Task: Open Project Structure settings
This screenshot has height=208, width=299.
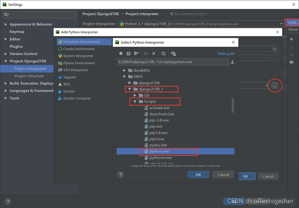Action: tap(29, 76)
